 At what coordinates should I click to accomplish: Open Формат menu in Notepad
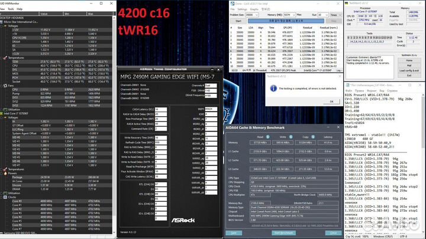[x=372, y=91]
